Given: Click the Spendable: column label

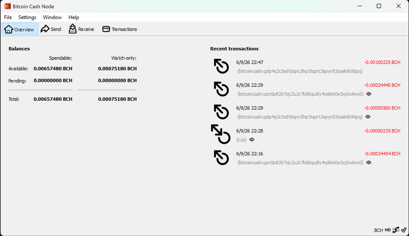Looking at the screenshot, I should 60,58.
